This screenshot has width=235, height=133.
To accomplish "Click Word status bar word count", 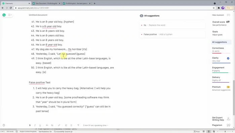I will coord(10,132).
